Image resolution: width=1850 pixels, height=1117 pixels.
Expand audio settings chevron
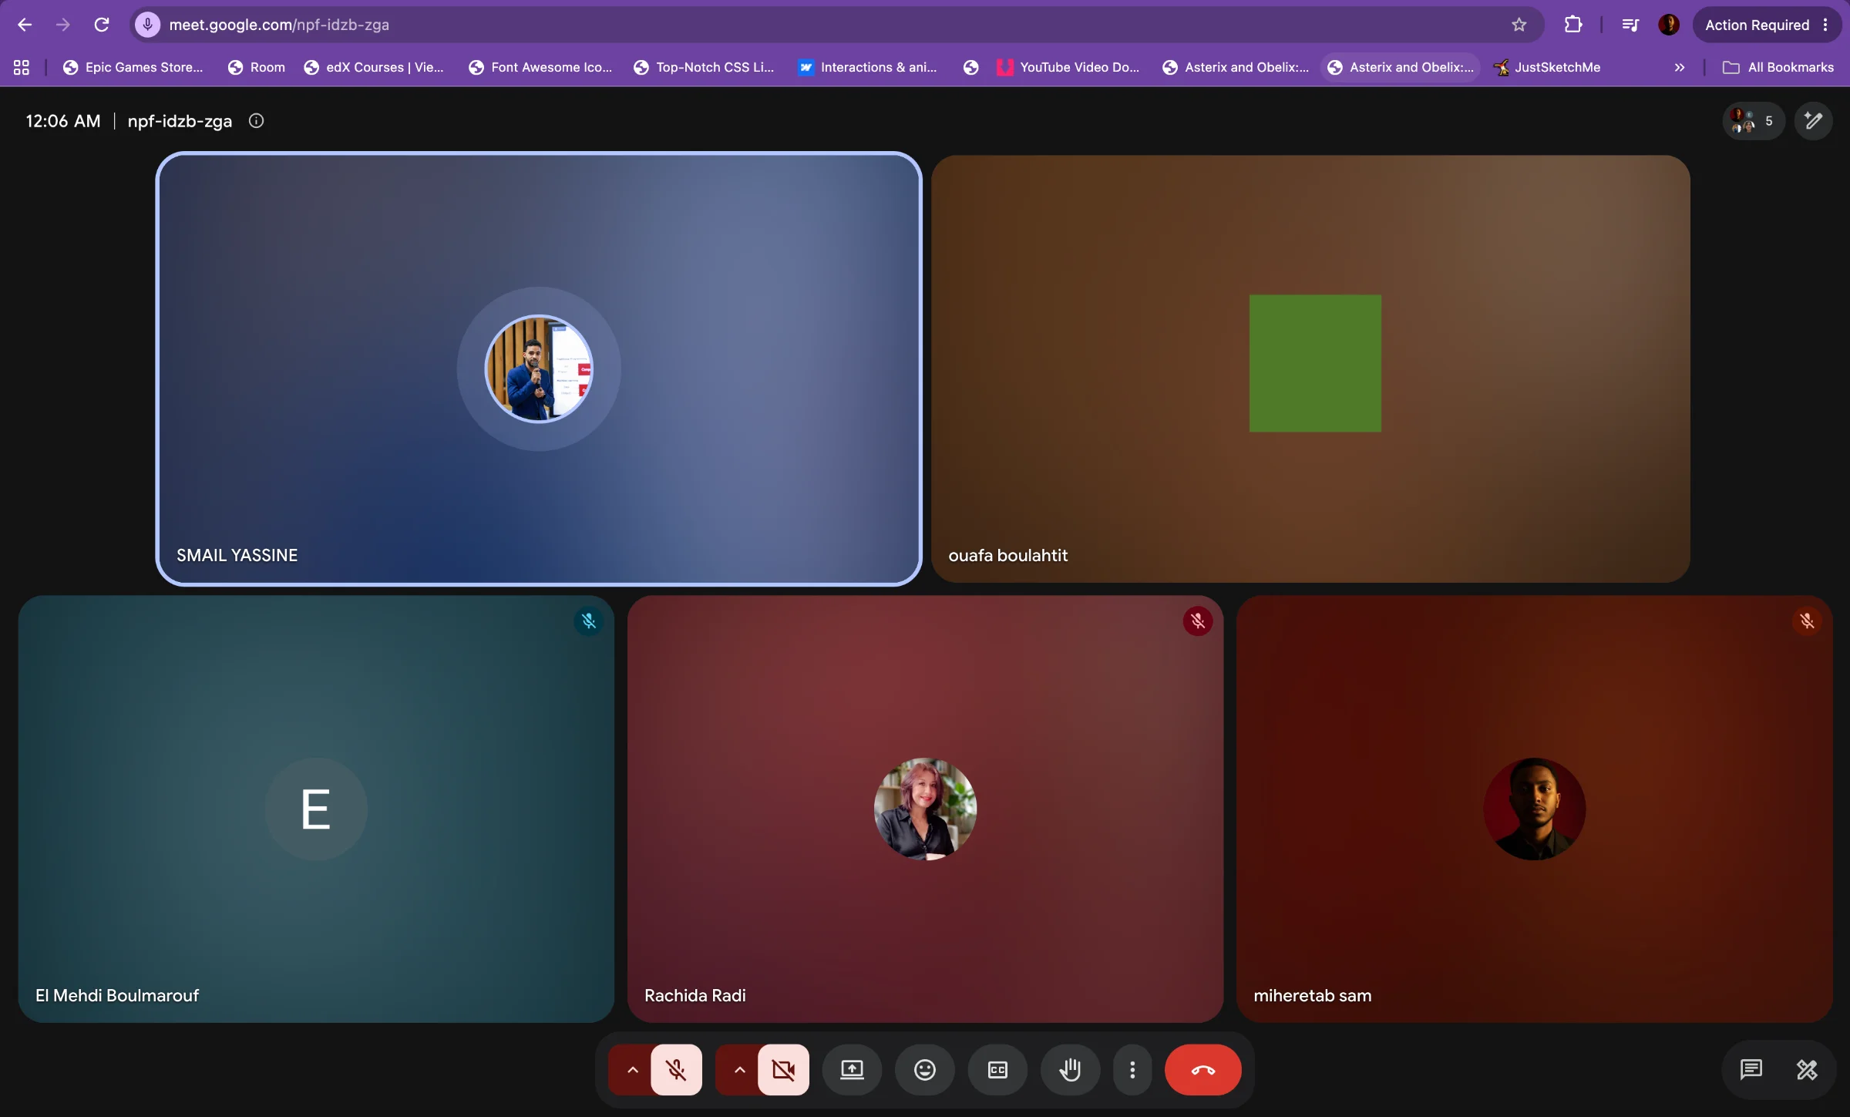[x=631, y=1070]
